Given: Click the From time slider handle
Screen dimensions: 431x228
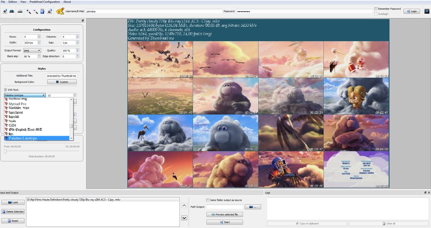Looking at the screenshot, I should 5,151.
